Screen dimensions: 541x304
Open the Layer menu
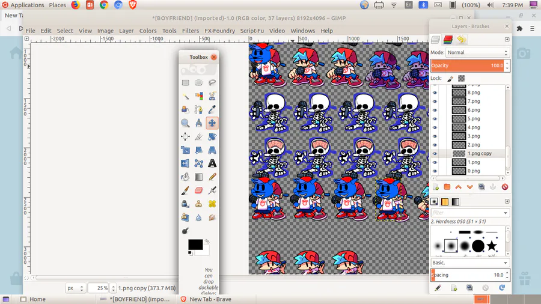coord(126,31)
